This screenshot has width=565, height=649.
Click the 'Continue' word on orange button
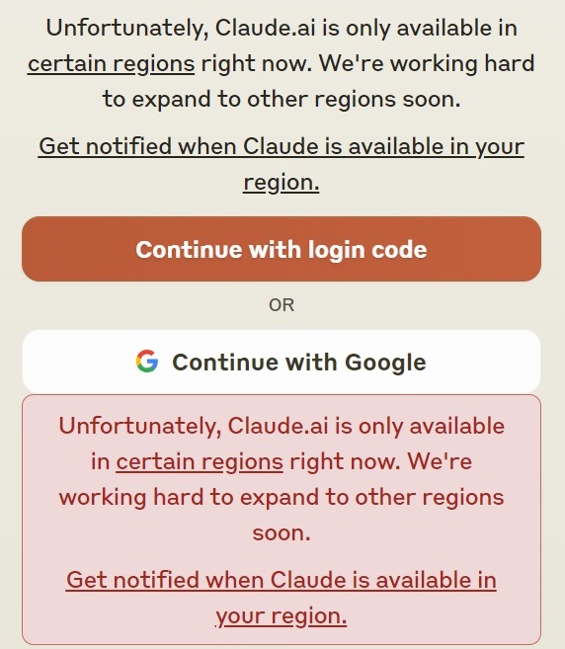pos(189,250)
